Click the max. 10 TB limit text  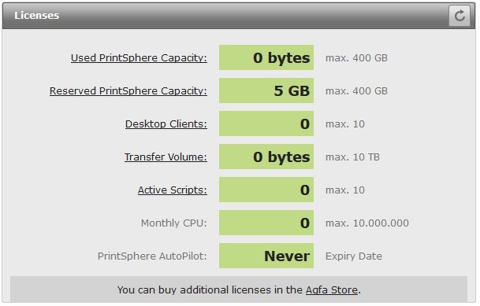[x=352, y=157]
